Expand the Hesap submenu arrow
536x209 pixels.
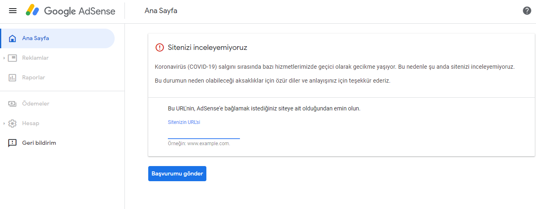tap(4, 124)
